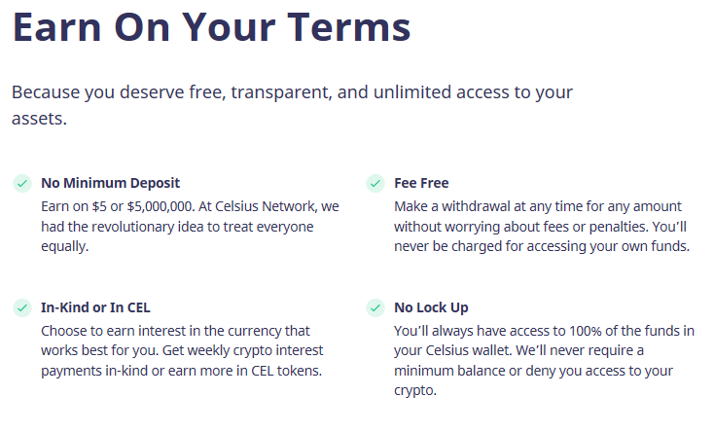Click the Earn On Your Terms headline
714x432 pixels.
pos(212,27)
